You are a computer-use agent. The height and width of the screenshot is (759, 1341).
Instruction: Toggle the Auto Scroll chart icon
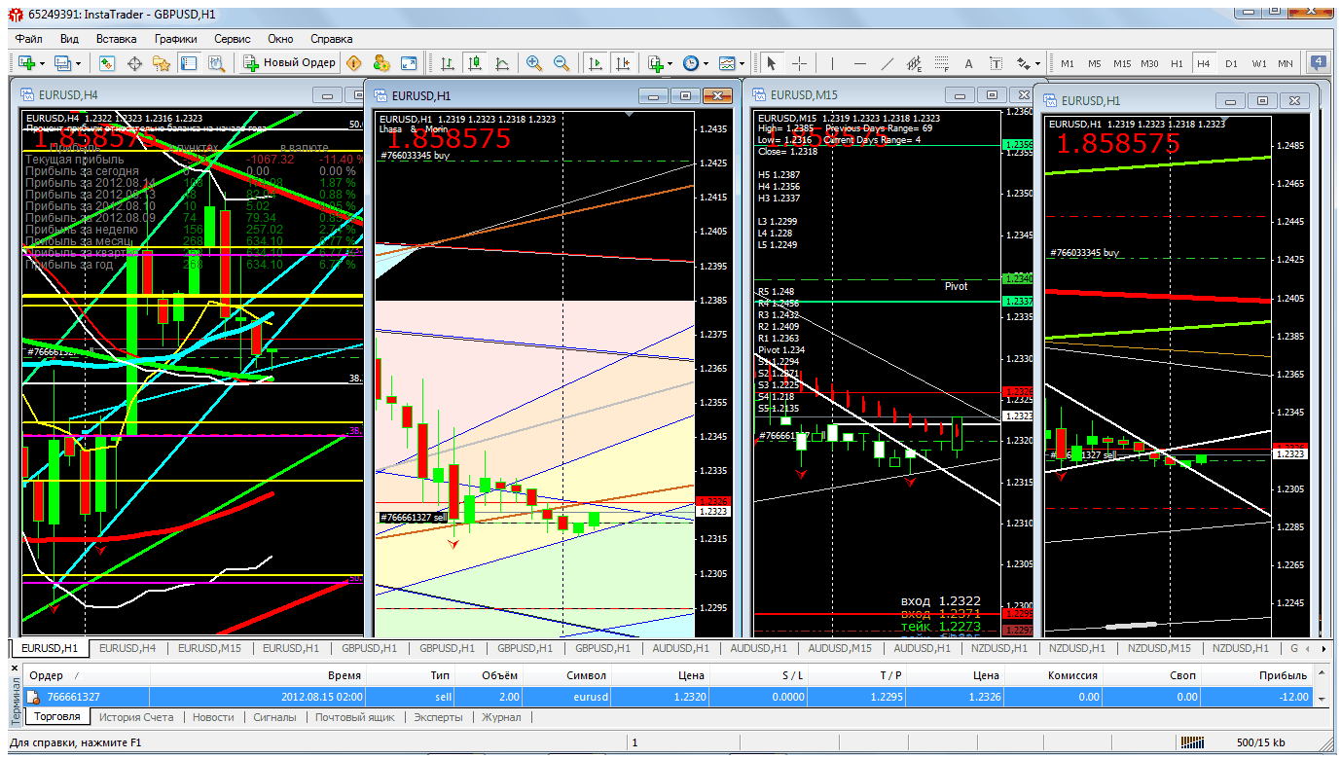[x=596, y=63]
